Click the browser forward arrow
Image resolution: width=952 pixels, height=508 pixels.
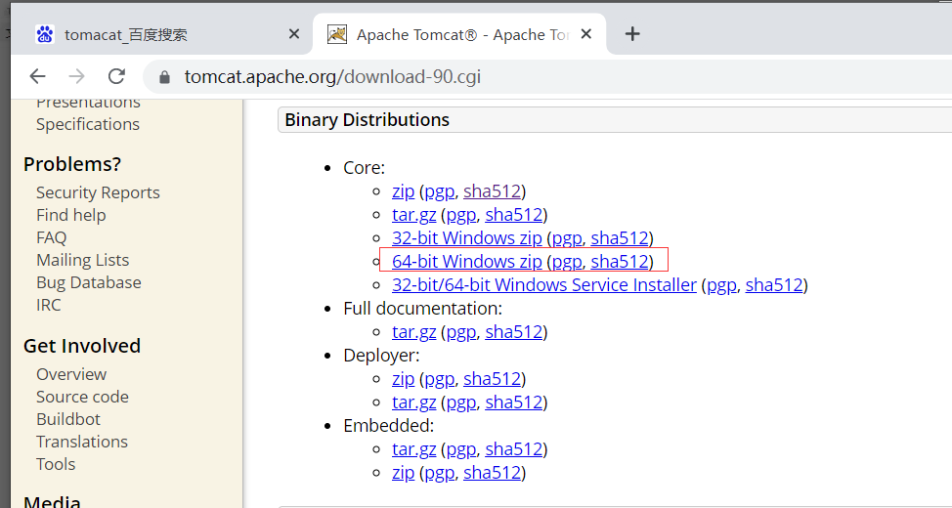[x=77, y=76]
